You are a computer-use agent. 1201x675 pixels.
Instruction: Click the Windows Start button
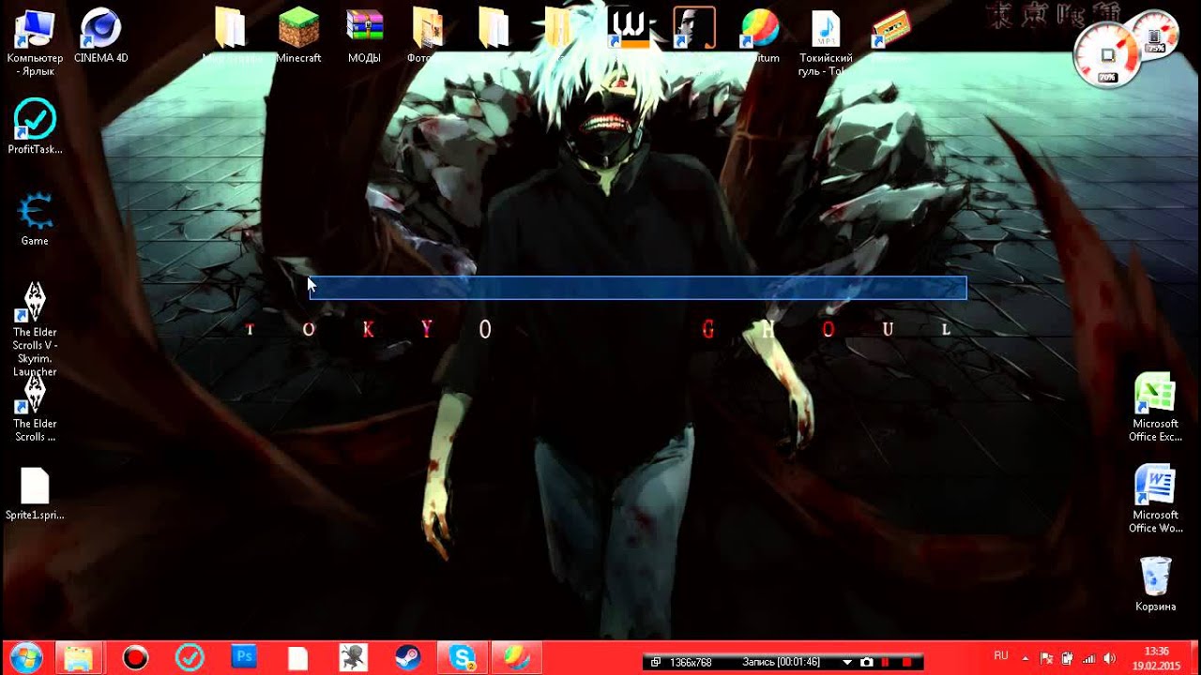[x=24, y=658]
